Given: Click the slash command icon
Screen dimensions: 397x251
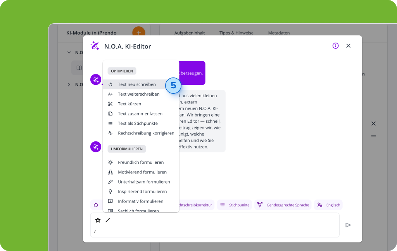Looking at the screenshot, I should coord(108,220).
